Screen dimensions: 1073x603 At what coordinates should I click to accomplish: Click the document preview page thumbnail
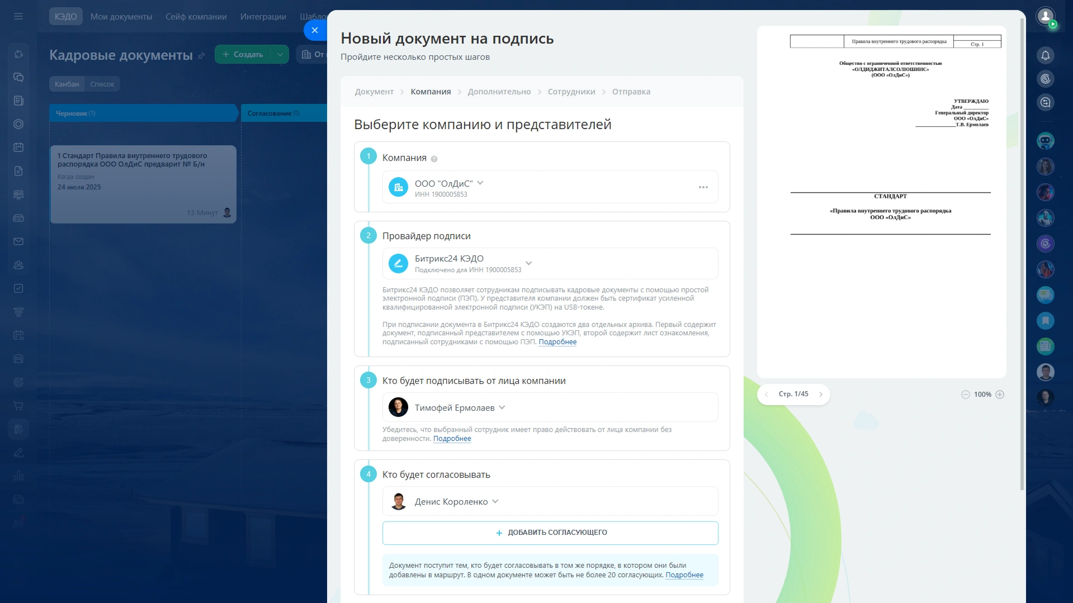click(x=881, y=202)
